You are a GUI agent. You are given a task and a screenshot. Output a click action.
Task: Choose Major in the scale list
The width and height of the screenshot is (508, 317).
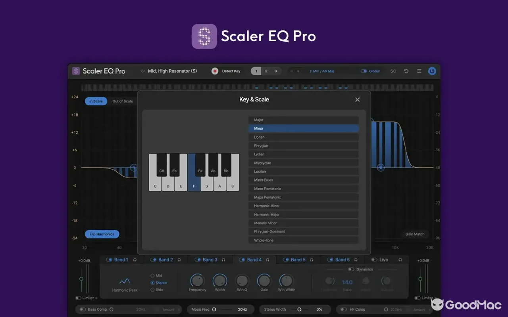[x=303, y=120]
